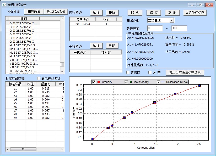Click the sample table scroll-right arrow
Viewport: 216px width, 156px height.
pos(62,149)
